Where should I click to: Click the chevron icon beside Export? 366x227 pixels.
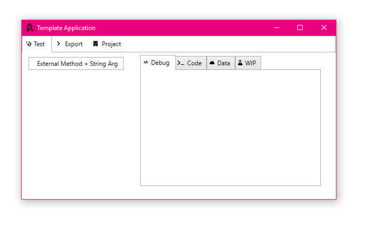click(59, 44)
